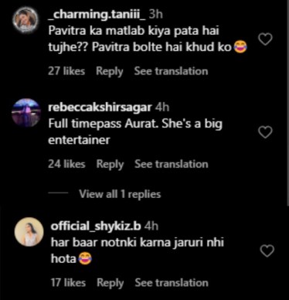Open username official_shykiz.b

(96, 227)
